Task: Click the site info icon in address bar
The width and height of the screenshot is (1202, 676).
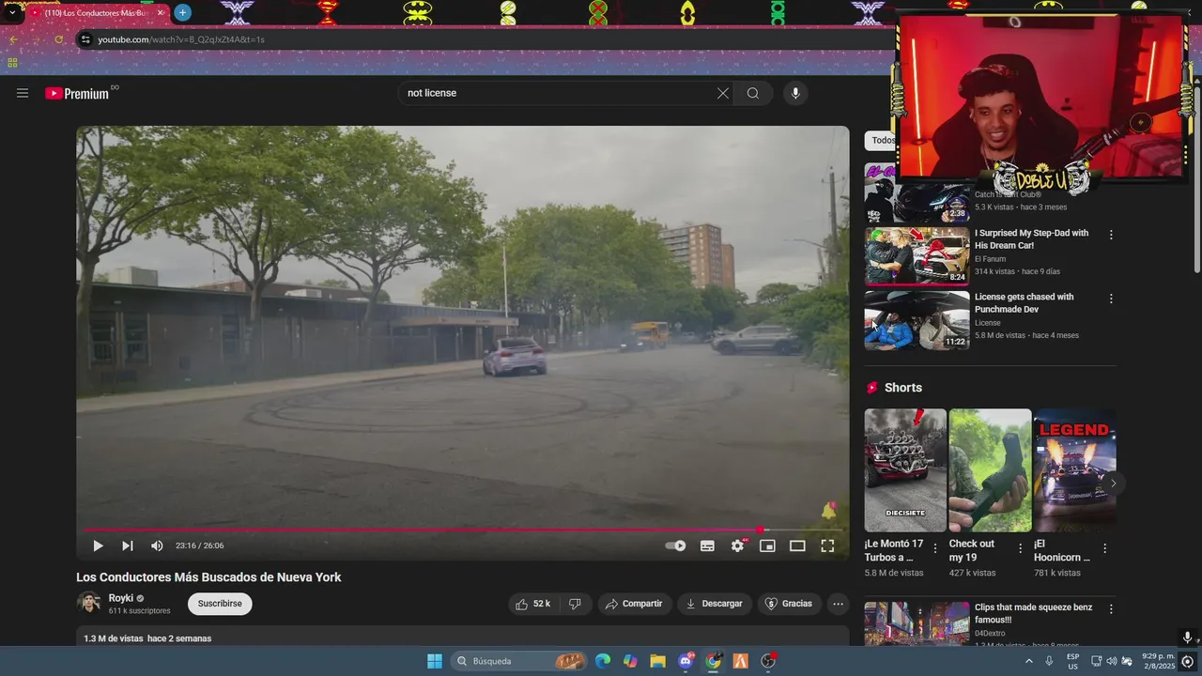Action: point(85,39)
